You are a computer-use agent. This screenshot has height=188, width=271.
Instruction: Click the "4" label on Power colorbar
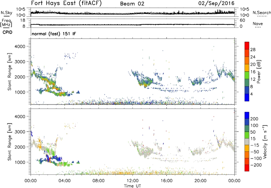(x=251, y=94)
